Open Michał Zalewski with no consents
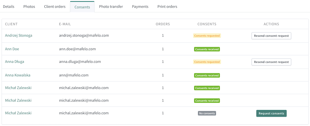This screenshot has height=126, width=310. [18, 113]
